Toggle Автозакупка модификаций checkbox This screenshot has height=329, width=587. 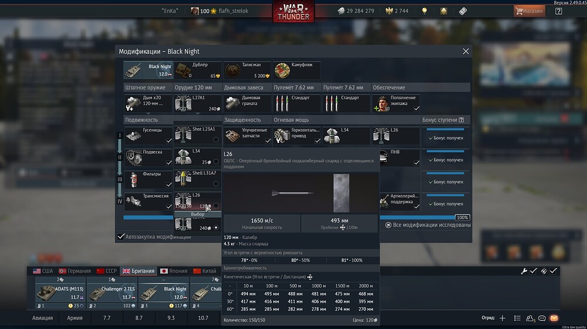click(122, 237)
